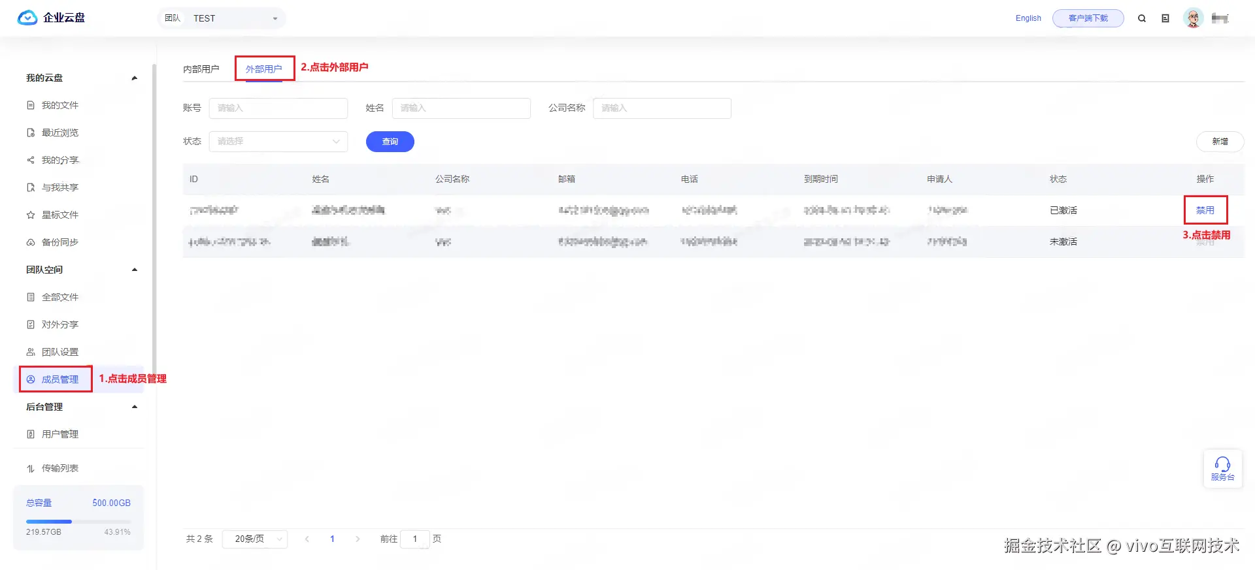Click 禁用 for the 已激活 user

1205,210
